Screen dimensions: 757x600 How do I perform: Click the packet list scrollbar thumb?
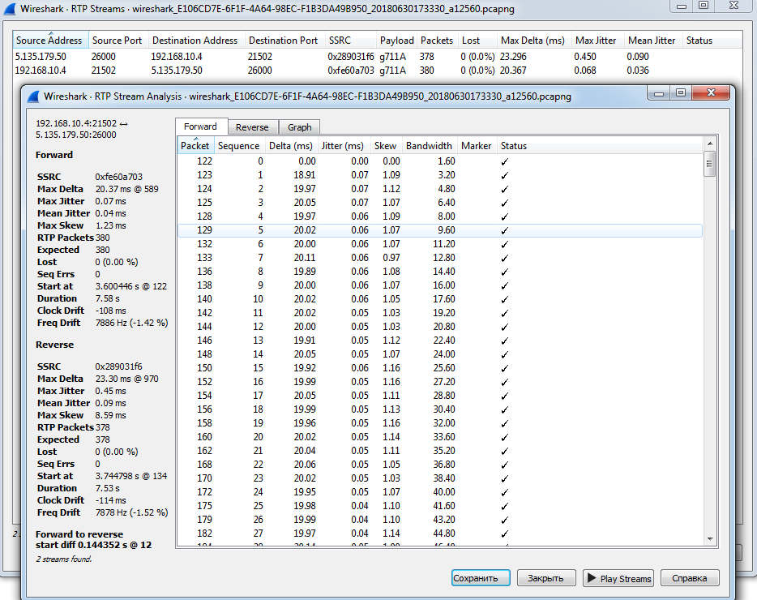[709, 164]
